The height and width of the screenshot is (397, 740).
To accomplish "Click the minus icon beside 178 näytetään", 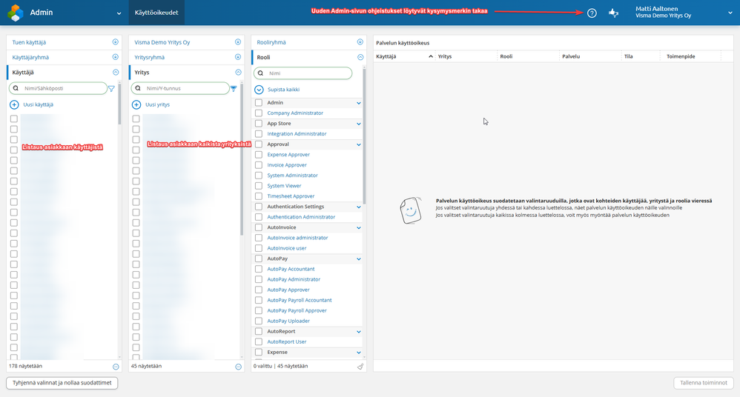I will pyautogui.click(x=116, y=367).
